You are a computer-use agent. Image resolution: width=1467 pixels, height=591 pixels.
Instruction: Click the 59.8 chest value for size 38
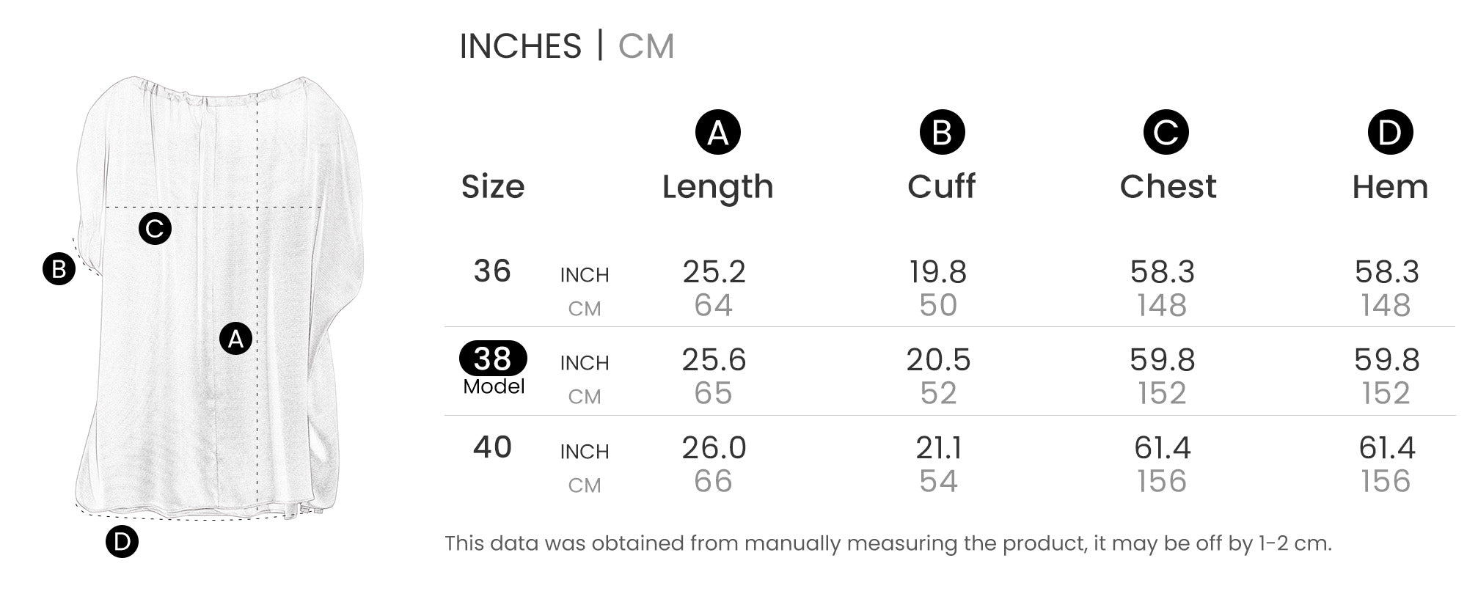pyautogui.click(x=1163, y=360)
